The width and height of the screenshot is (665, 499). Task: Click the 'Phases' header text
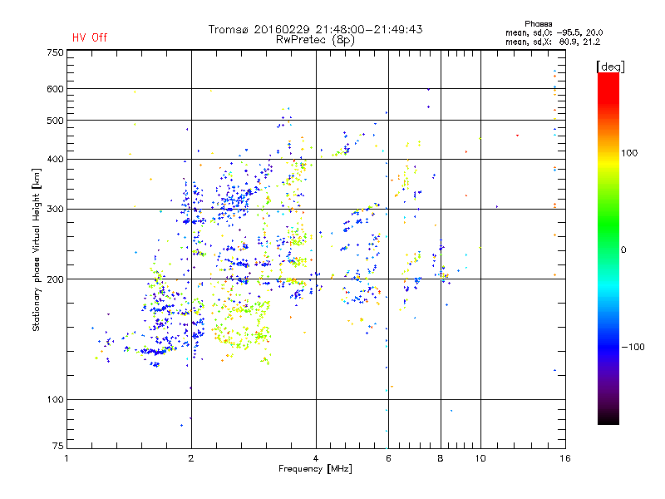pyautogui.click(x=538, y=24)
